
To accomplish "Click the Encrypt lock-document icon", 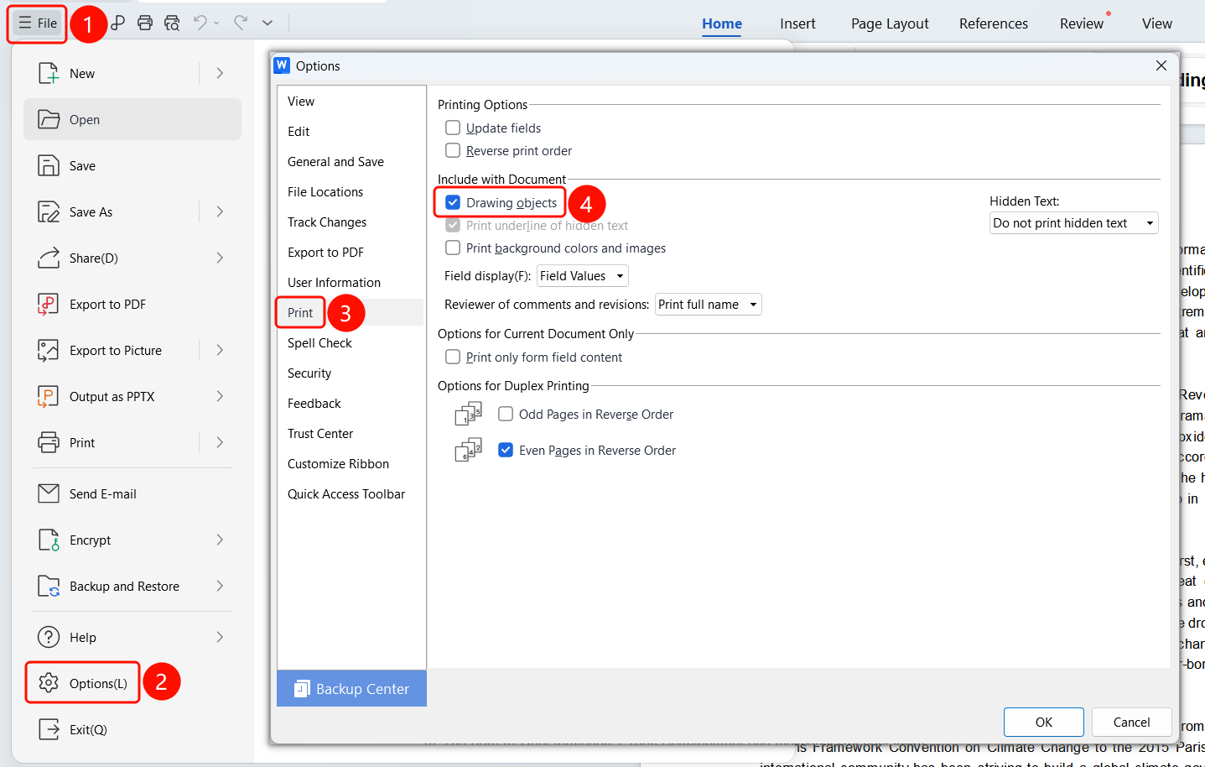I will tap(49, 540).
